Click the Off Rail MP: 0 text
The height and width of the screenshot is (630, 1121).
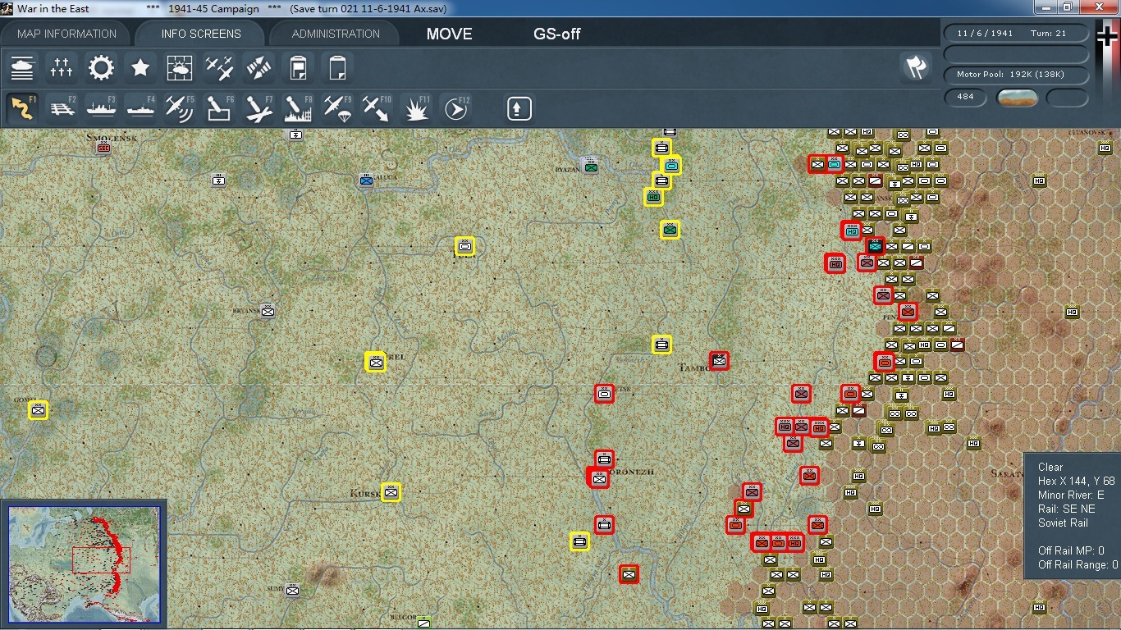point(1071,550)
